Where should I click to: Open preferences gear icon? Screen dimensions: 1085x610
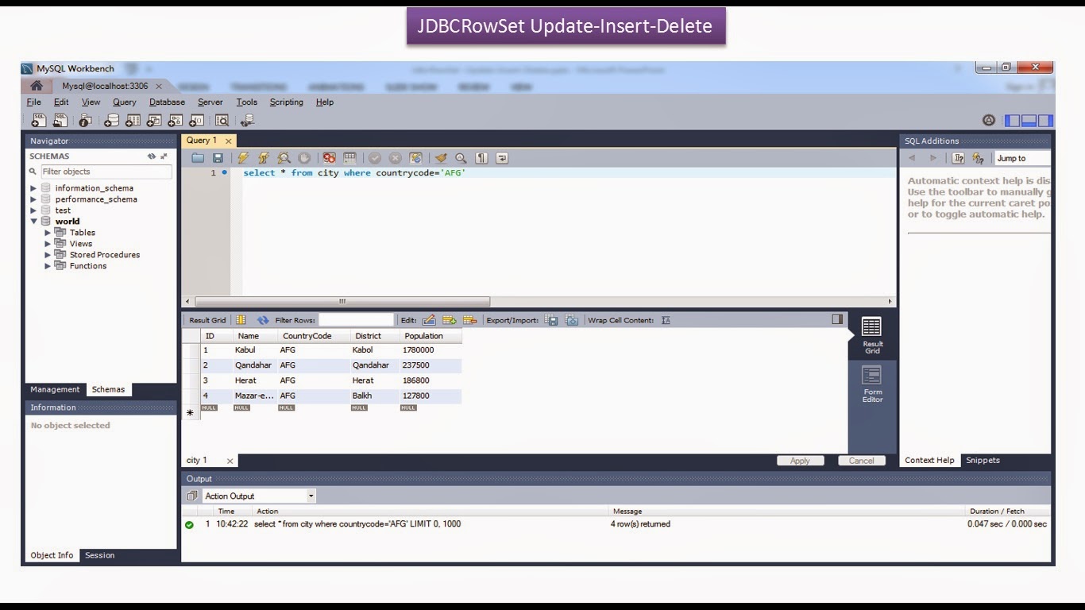989,121
